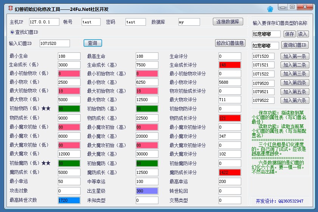Click the 保存 button
318x212 pixels.
289,34
